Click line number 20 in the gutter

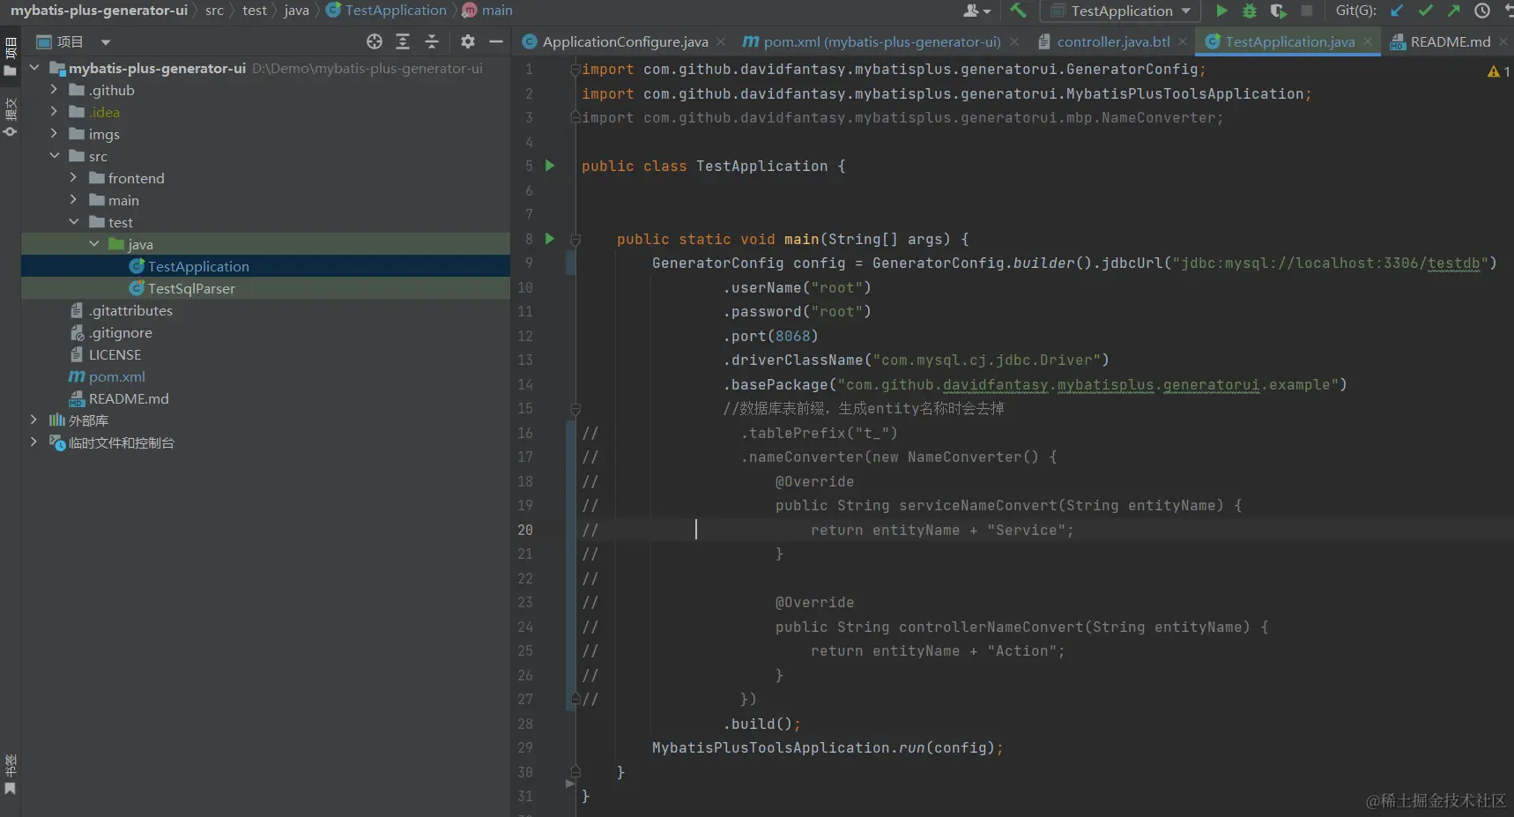(525, 530)
